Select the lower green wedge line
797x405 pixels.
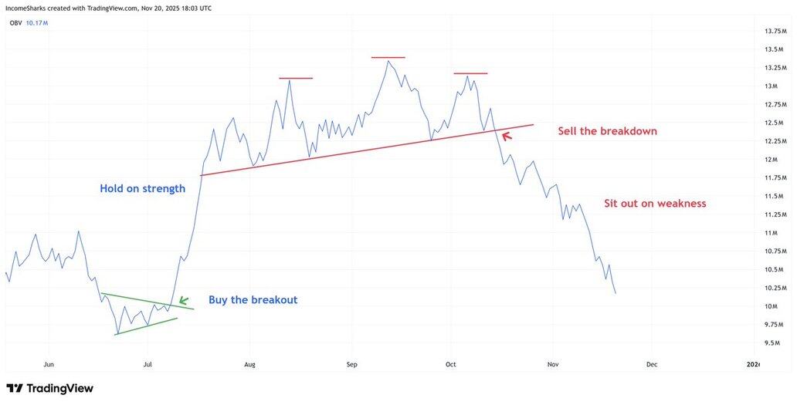[x=148, y=326]
